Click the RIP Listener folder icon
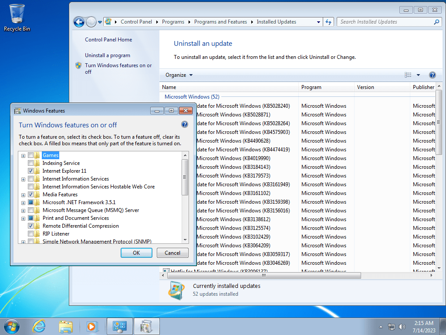 pos(37,234)
